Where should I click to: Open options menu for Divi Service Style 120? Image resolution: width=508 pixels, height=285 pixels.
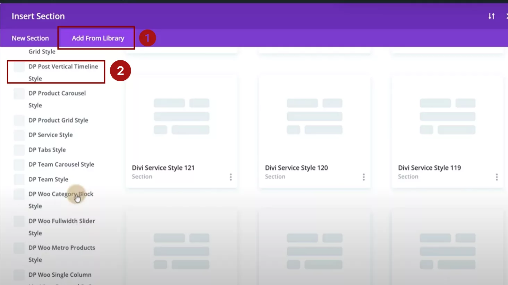[x=364, y=177]
